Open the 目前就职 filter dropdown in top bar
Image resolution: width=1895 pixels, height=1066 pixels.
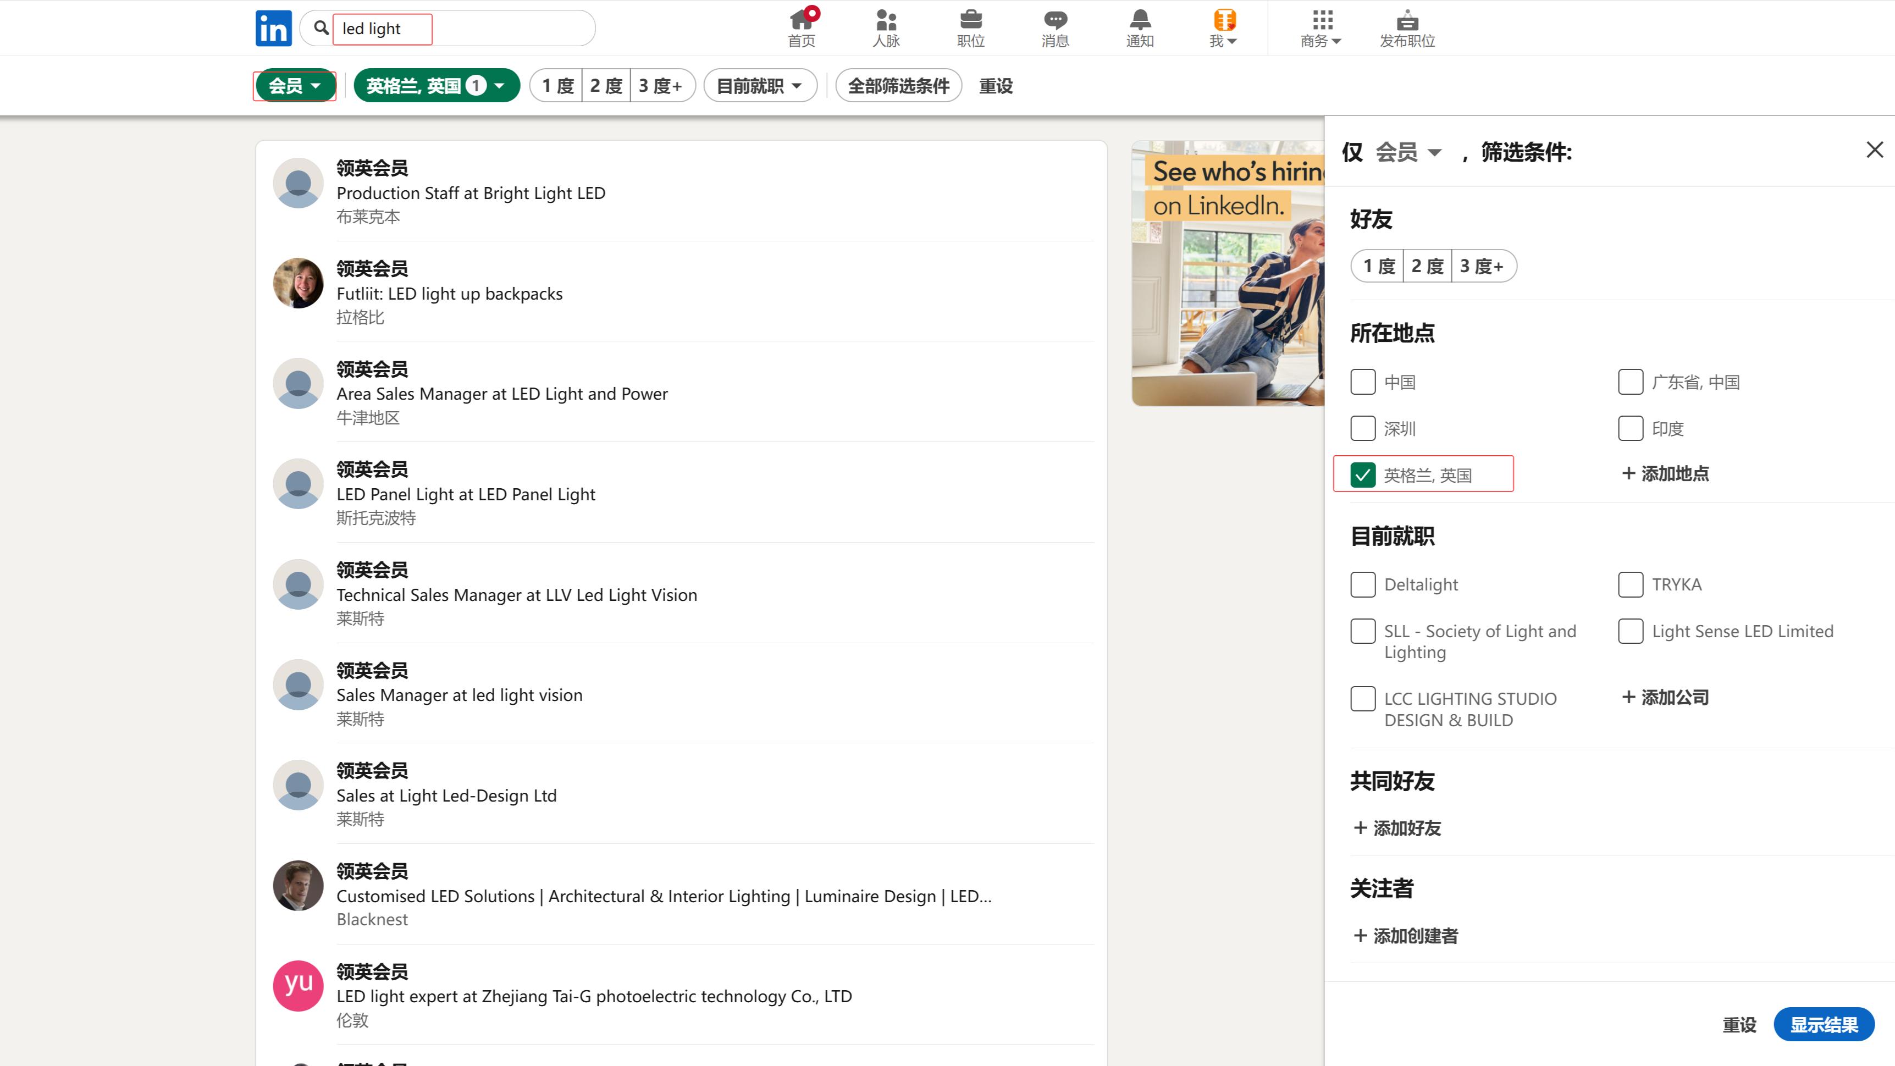760,86
